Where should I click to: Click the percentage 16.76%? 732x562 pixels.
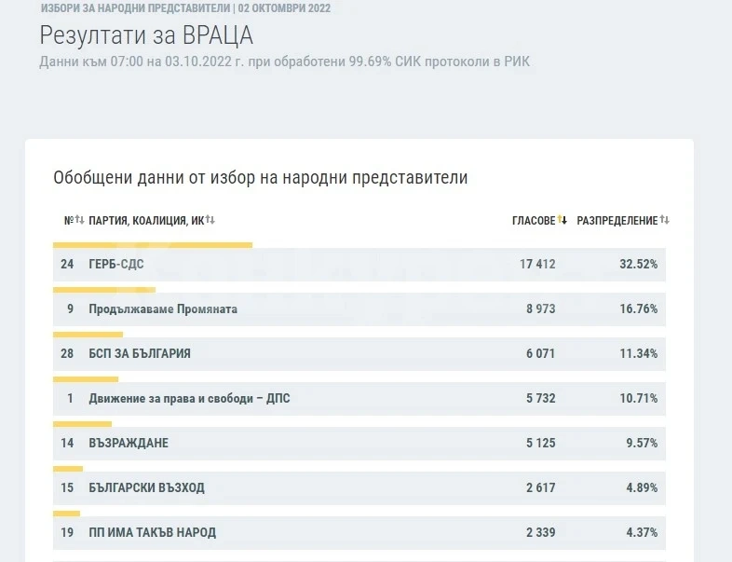[639, 308]
